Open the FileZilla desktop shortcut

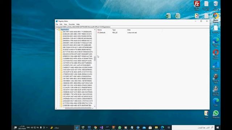point(197,6)
